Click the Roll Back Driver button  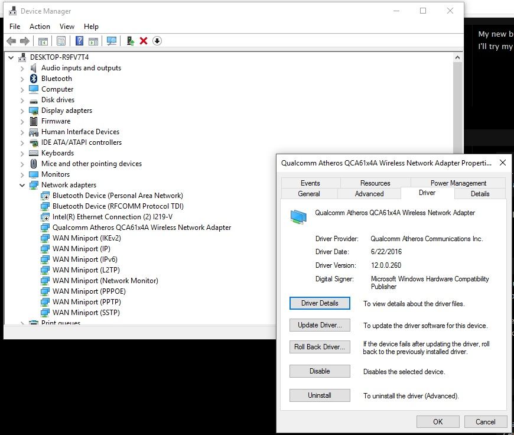(320, 347)
